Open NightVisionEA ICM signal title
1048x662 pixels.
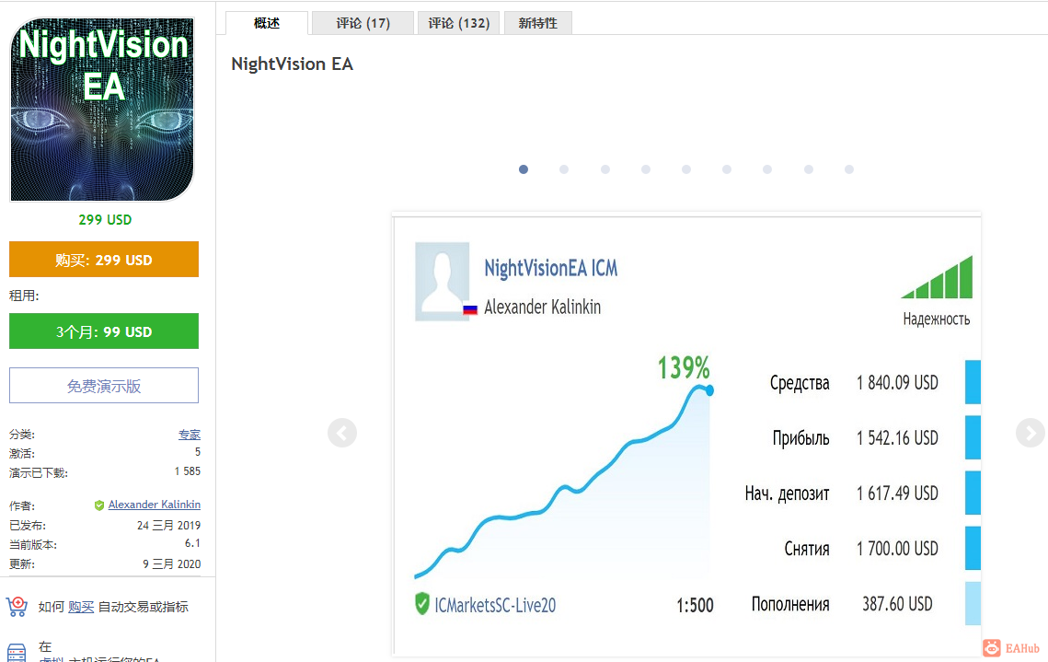(x=551, y=269)
